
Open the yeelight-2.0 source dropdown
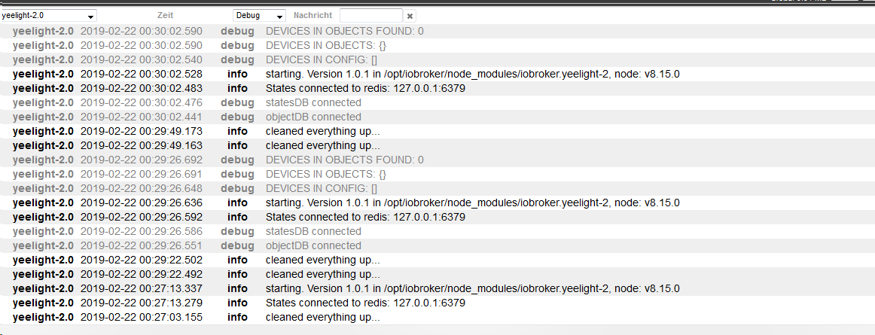pos(48,16)
